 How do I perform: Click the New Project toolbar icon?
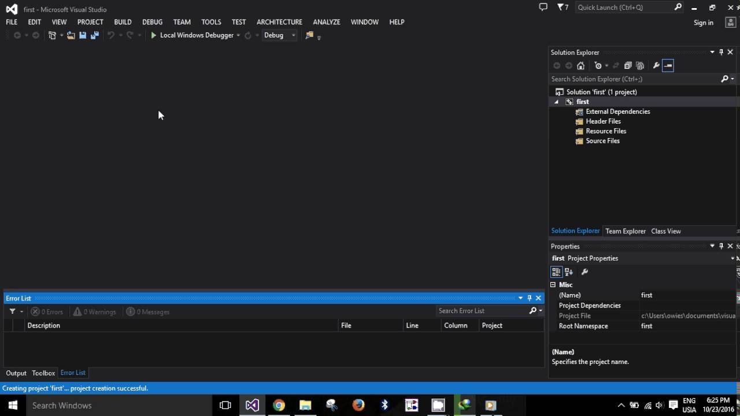[x=52, y=35]
